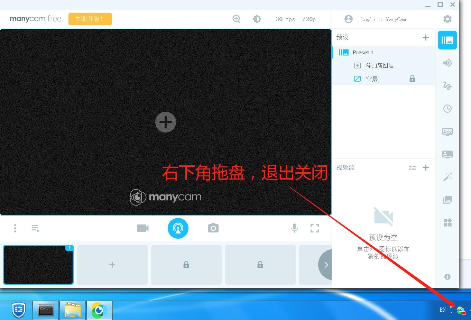Viewport: 471px width, 320px height.
Task: Open the brightness and color adjustment icon
Action: [257, 19]
